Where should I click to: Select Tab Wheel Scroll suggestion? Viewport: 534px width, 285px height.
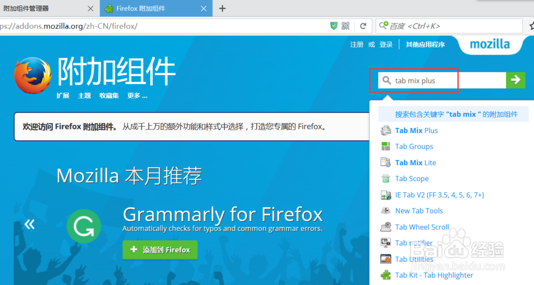422,227
